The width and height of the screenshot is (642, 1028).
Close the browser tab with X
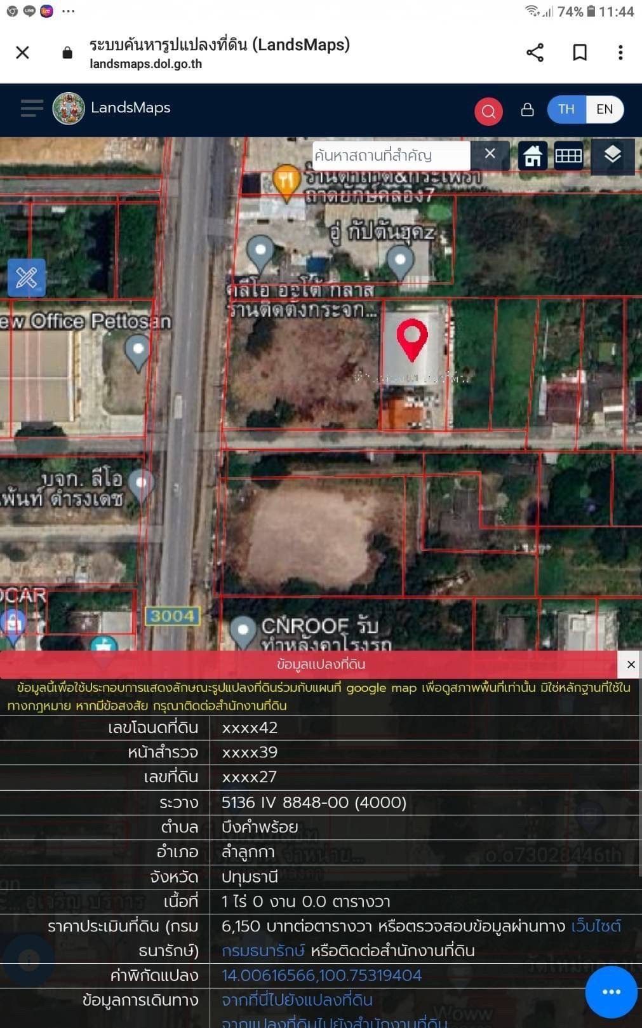click(x=22, y=53)
